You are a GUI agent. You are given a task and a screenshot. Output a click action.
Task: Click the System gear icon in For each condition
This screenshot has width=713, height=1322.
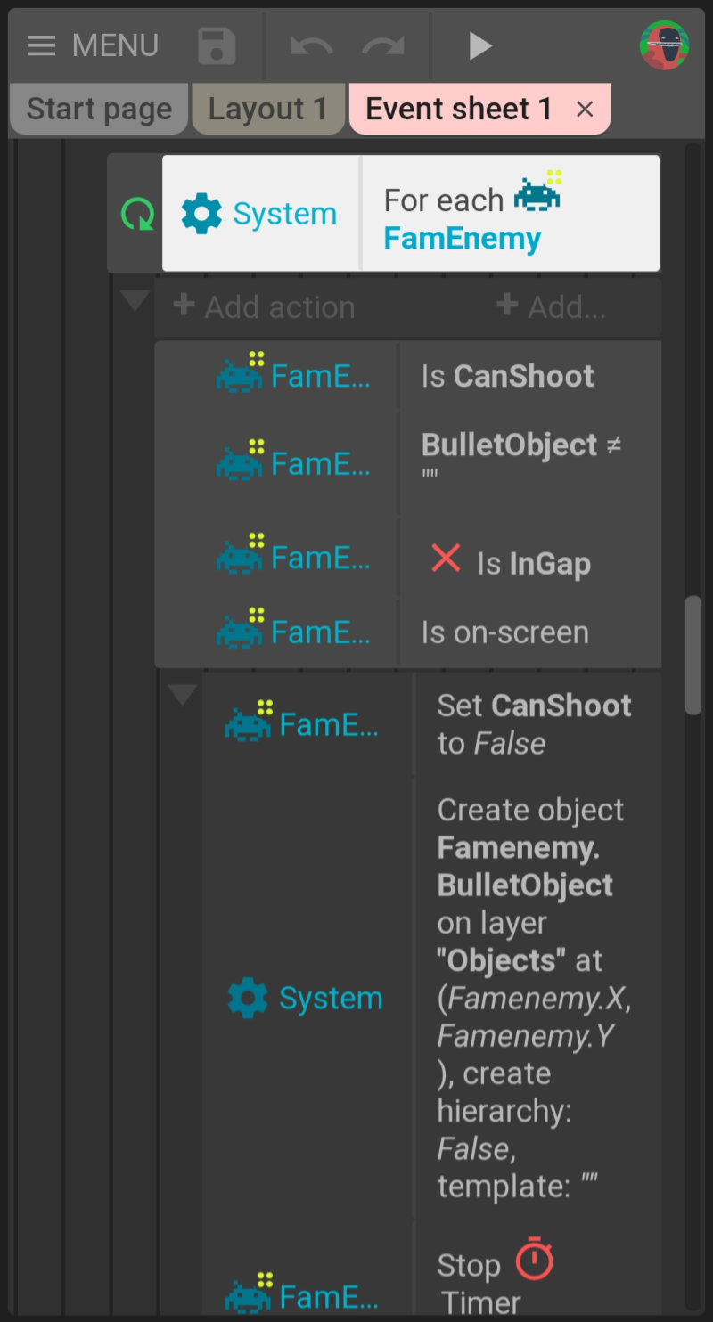tap(201, 214)
